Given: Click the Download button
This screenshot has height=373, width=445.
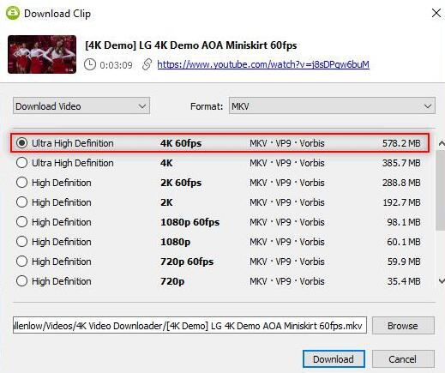Looking at the screenshot, I should (x=334, y=359).
